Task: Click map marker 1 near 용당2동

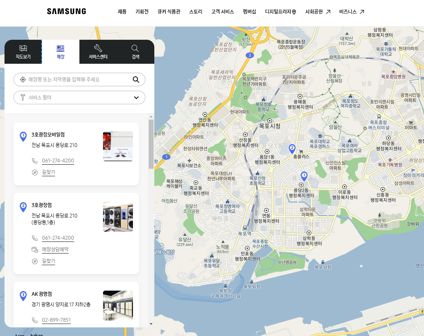Action: point(304,176)
